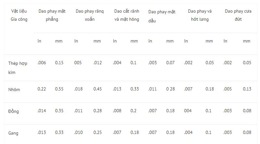260x144 pixels.
Task: Click the 'Nhôm' row label
Action: click(x=14, y=90)
